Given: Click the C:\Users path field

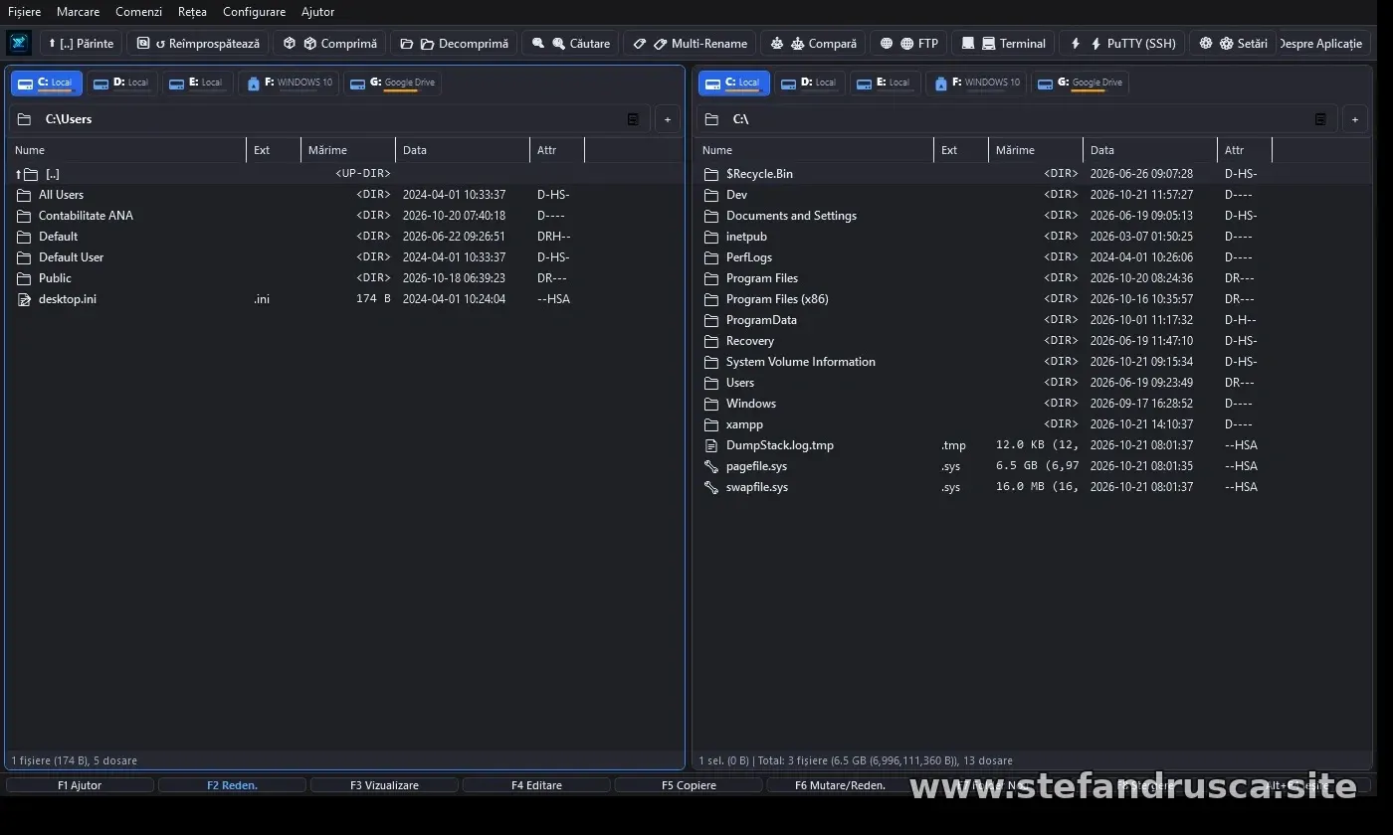Looking at the screenshot, I should point(329,119).
